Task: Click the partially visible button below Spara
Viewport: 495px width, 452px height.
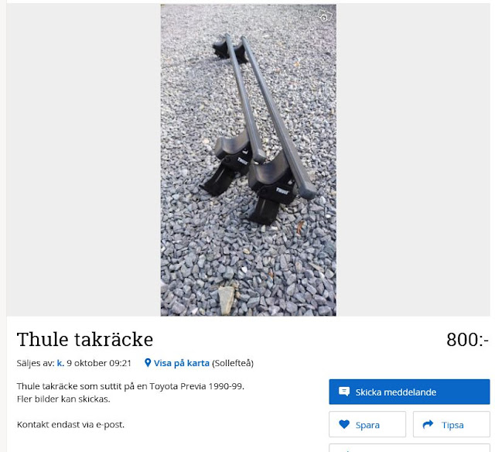Action: pos(409,448)
